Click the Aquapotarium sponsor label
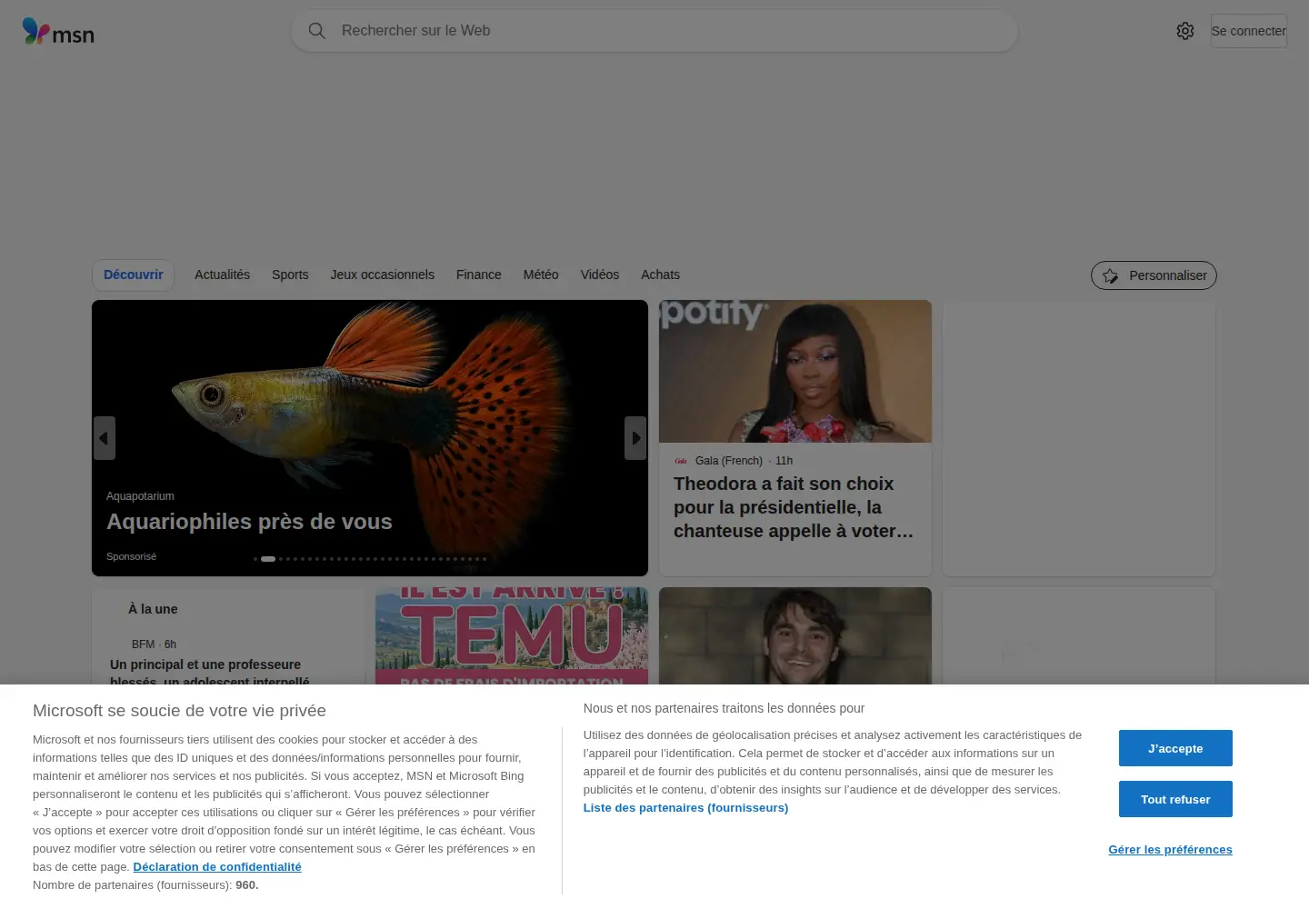Viewport: 1309px width, 909px height. pos(140,496)
